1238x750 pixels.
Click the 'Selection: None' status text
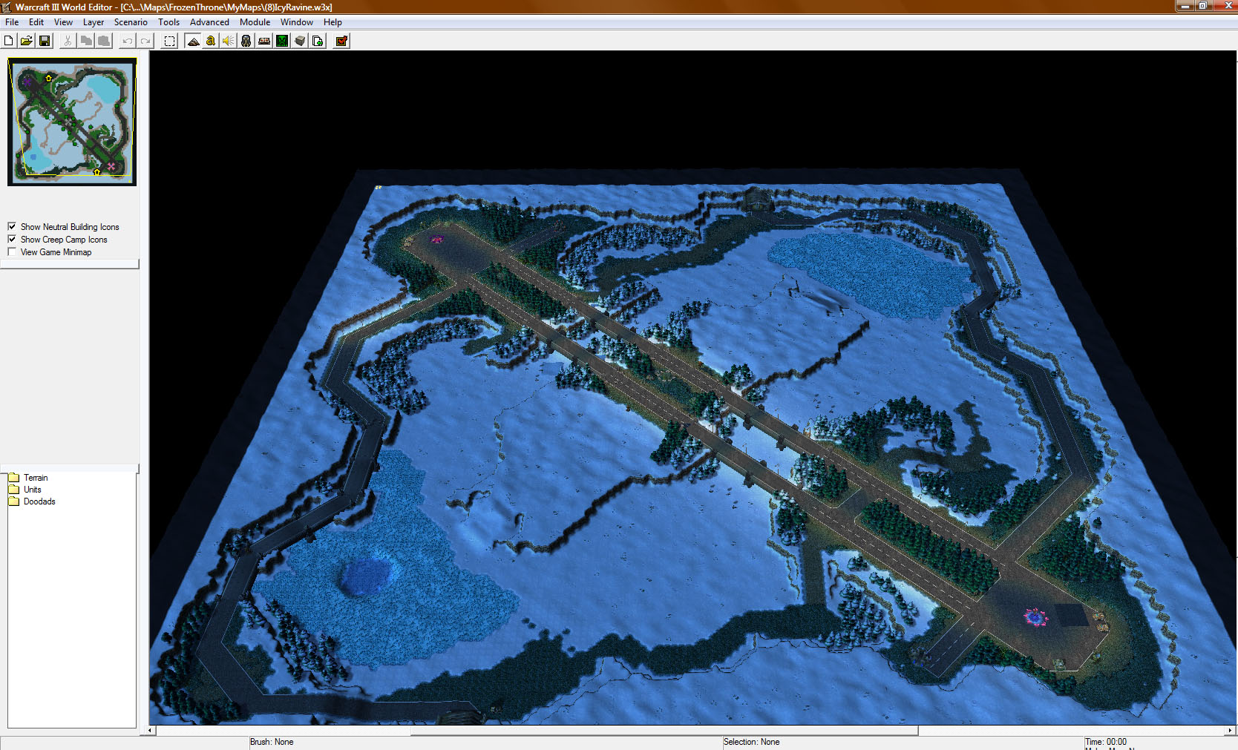coord(751,742)
